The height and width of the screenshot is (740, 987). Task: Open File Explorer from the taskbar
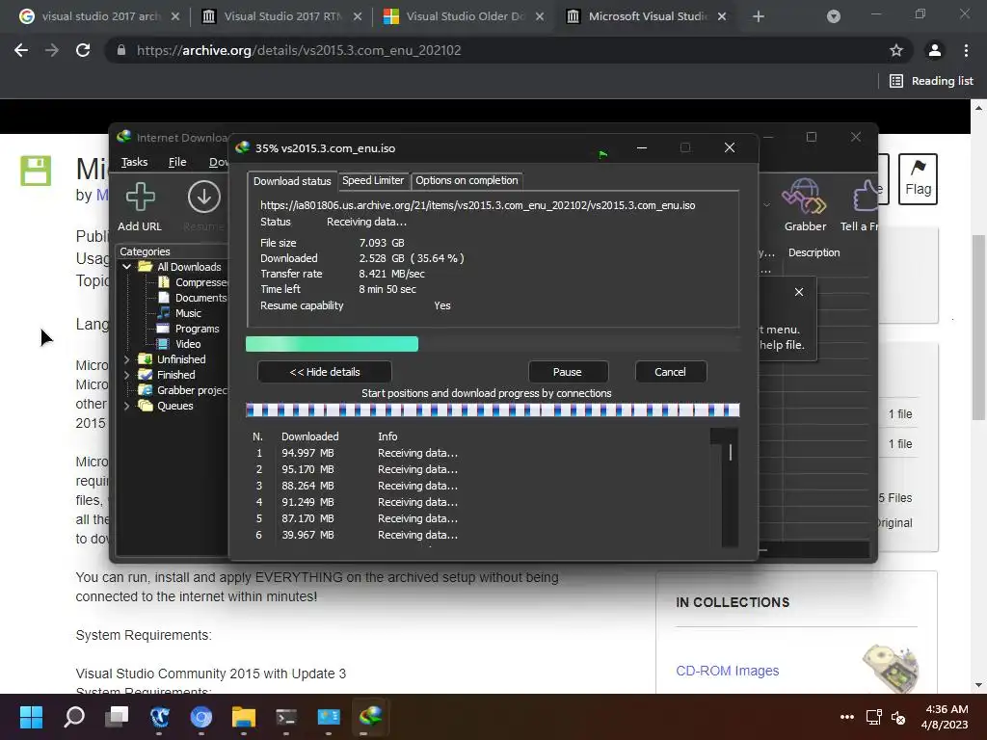point(244,717)
